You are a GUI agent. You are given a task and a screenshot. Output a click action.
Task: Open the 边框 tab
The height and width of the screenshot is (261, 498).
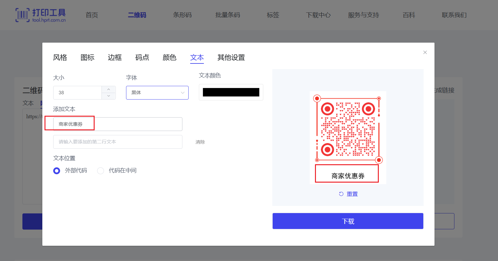[x=115, y=58]
